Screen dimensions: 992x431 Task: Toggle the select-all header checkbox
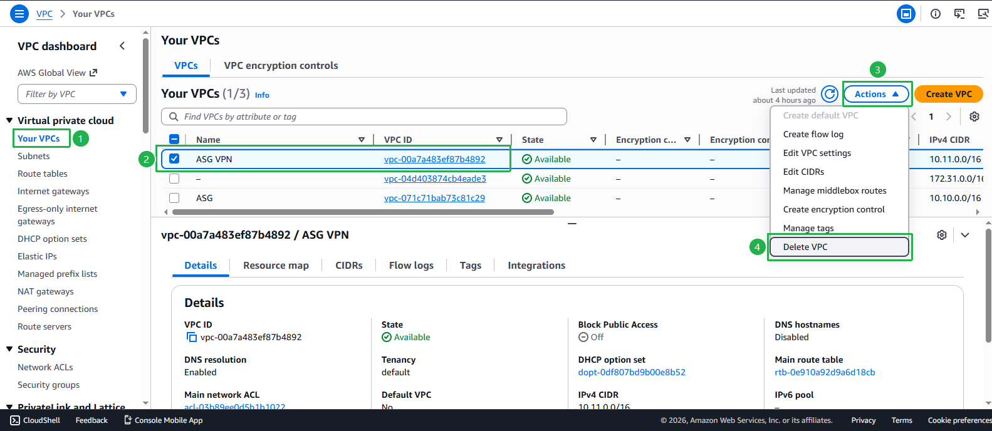point(174,139)
